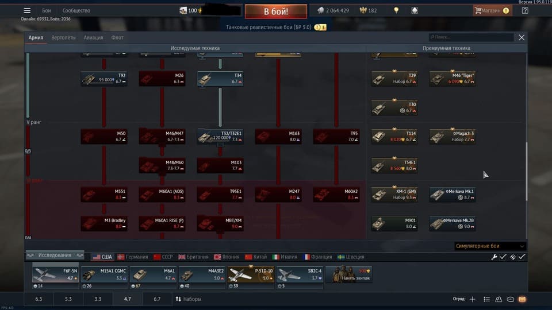Image resolution: width=552 pixels, height=310 pixels.
Task: Select the XM-1 (GM) premium tank
Action: click(x=394, y=195)
